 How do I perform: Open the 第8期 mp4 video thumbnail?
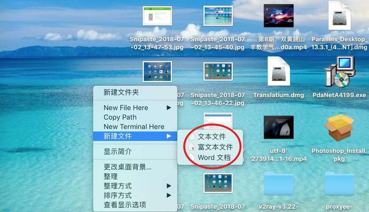278,16
